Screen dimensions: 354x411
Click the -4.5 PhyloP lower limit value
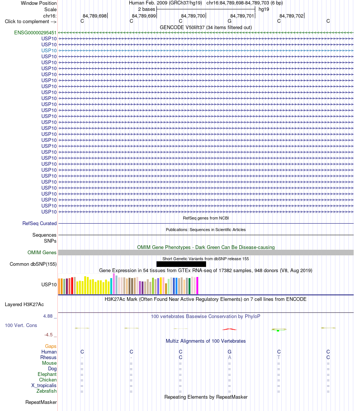click(x=48, y=335)
